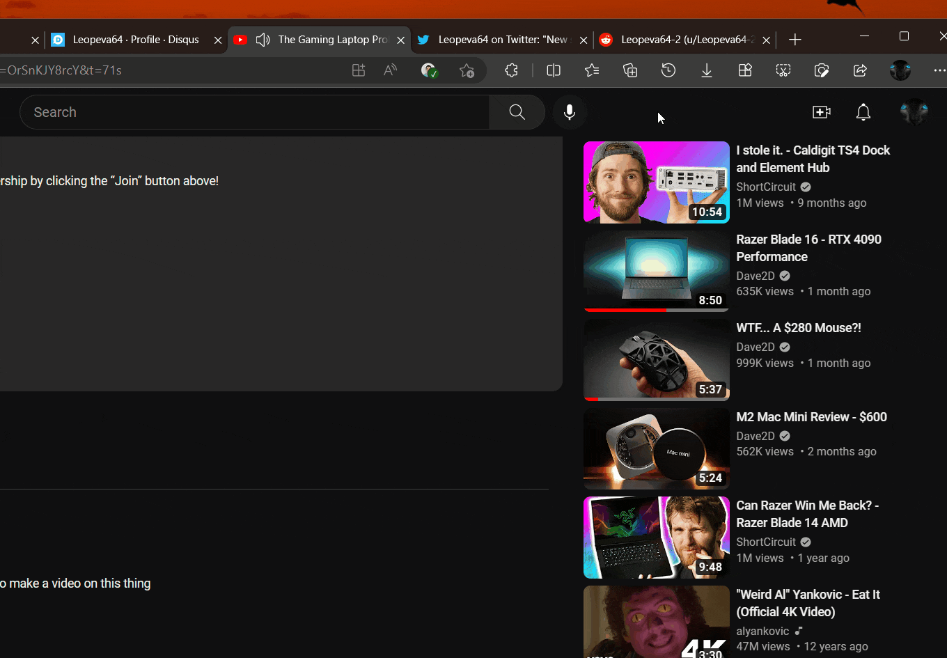Click the green-check shopping icon in the address bar

pos(429,70)
